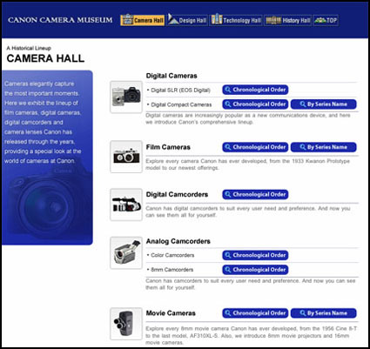
Task: View 8mm Camcorders Chronological Order
Action: [x=255, y=270]
